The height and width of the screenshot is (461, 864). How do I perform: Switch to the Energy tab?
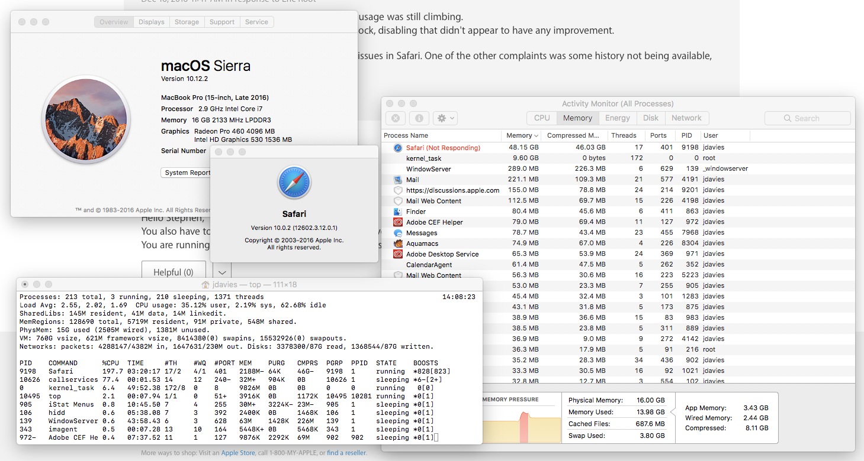[x=618, y=118]
